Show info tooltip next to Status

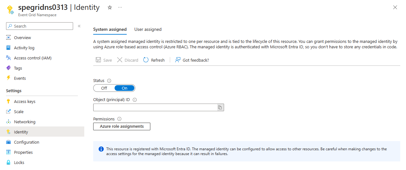coord(109,81)
